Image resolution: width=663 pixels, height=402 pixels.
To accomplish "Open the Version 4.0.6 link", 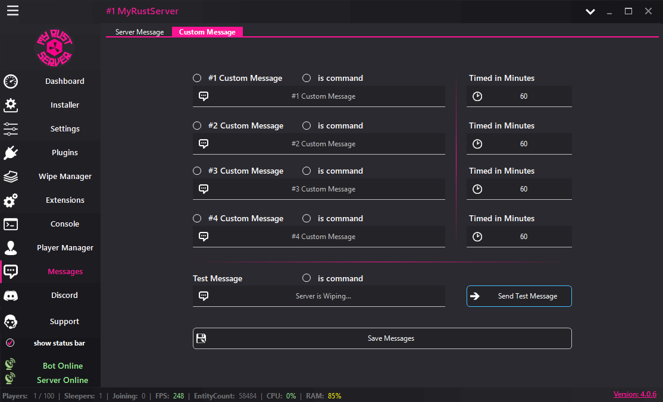I will (x=634, y=394).
